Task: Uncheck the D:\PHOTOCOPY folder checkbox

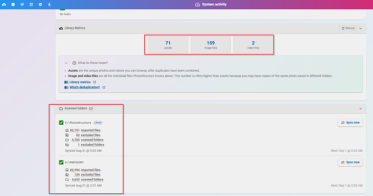Action: coord(61,163)
